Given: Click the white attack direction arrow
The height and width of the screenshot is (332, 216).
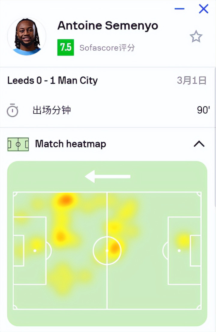Looking at the screenshot, I should [108, 176].
